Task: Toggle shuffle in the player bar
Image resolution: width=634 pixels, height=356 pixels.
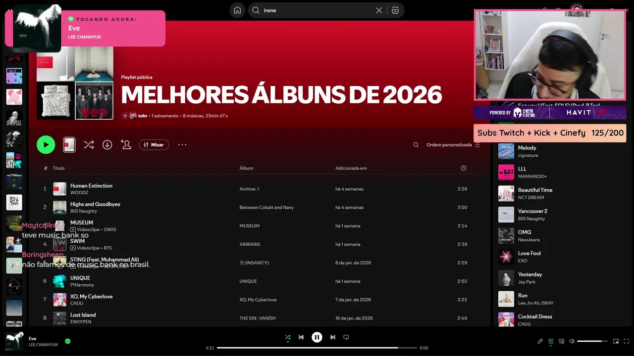Action: 288,337
